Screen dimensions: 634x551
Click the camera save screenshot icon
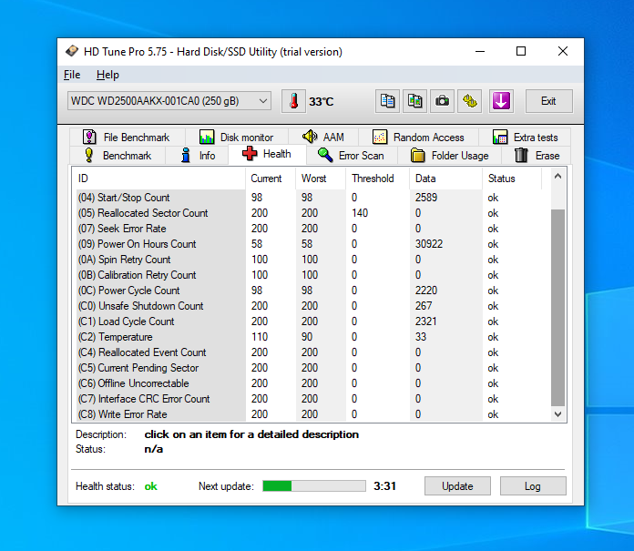[442, 101]
